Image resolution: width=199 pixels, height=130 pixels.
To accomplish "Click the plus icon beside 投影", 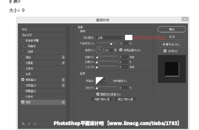I will pyautogui.click(x=63, y=102).
